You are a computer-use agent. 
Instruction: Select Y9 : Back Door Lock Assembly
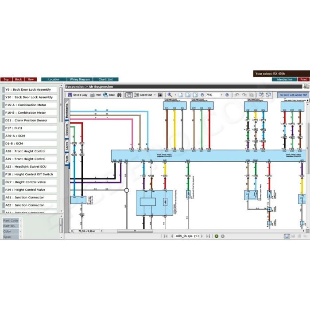(x=30, y=89)
